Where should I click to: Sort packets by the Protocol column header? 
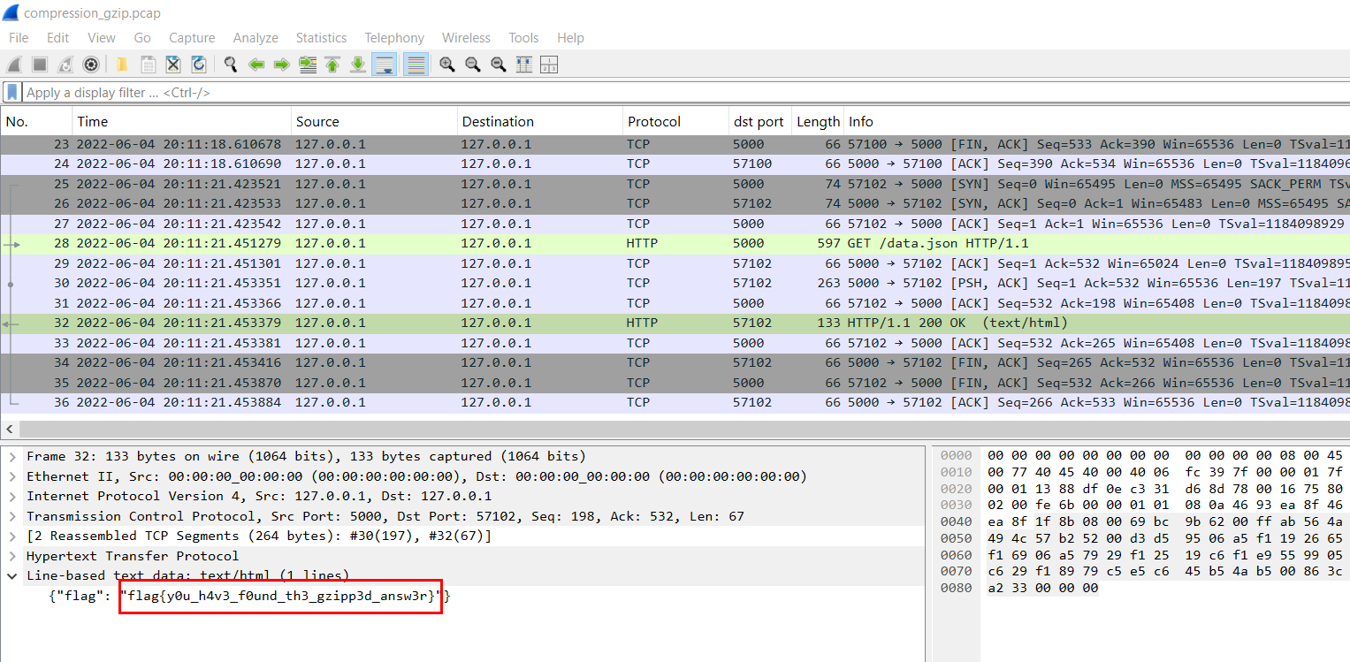[x=654, y=122]
